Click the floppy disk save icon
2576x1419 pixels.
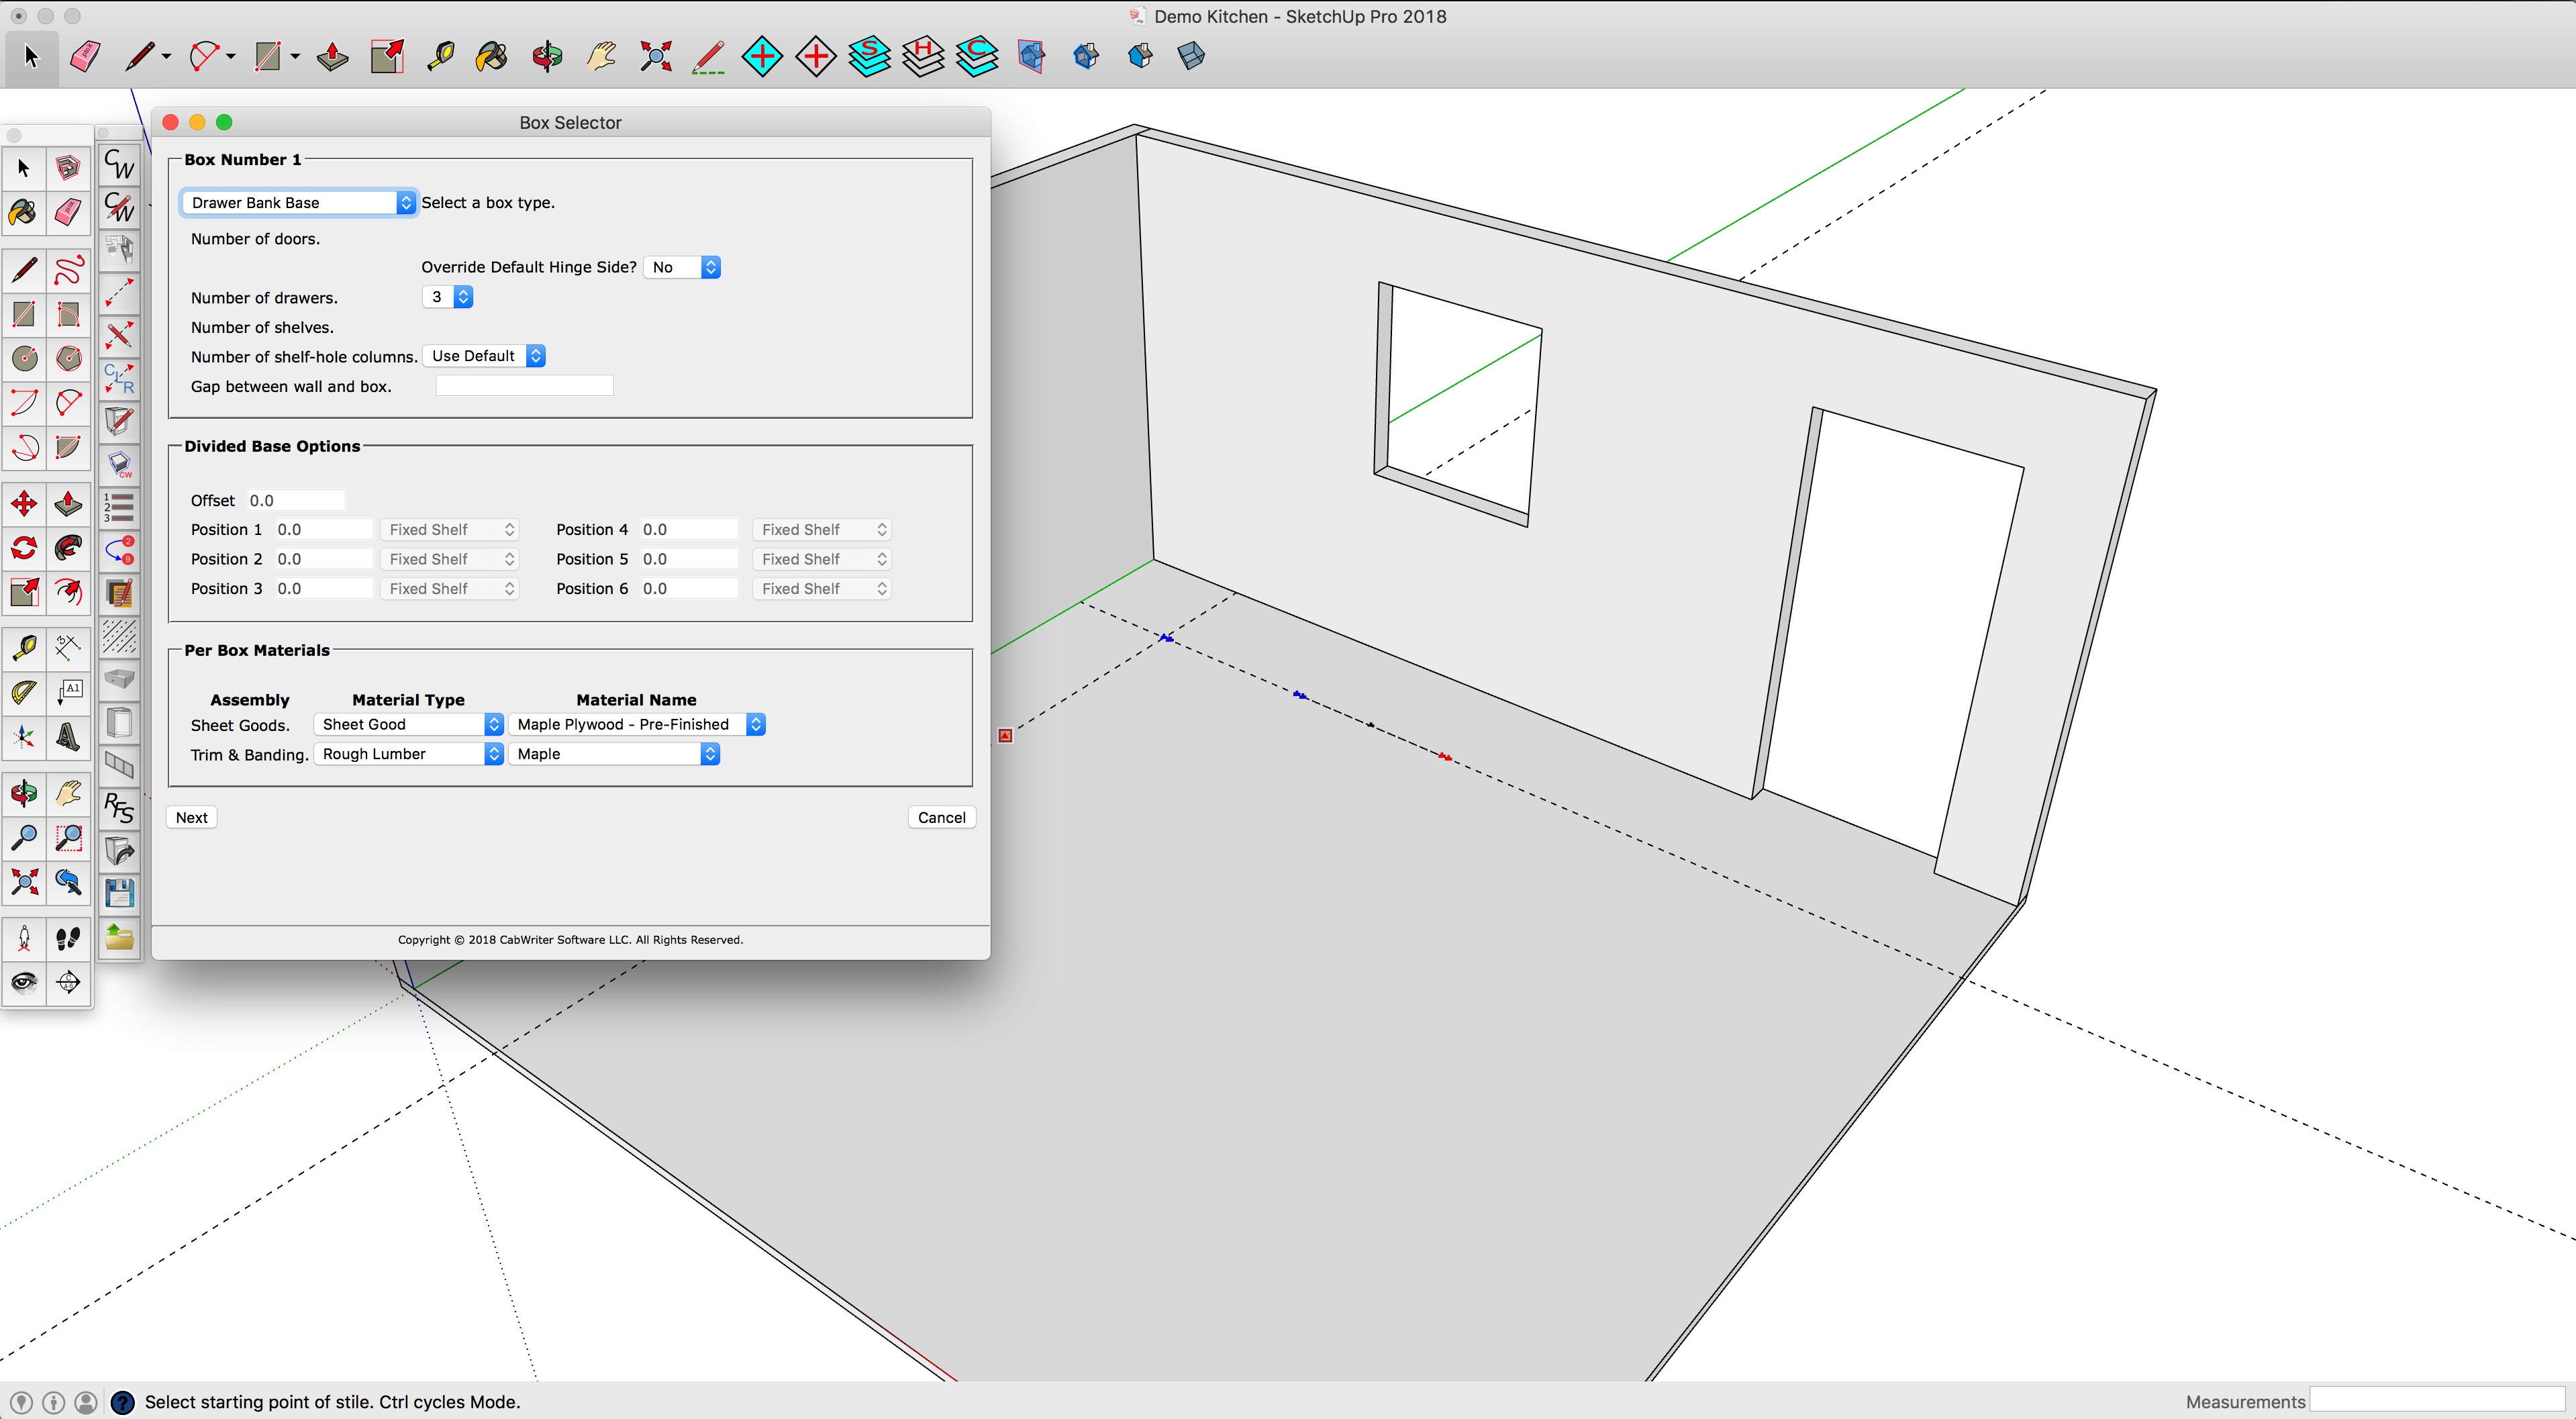click(119, 893)
